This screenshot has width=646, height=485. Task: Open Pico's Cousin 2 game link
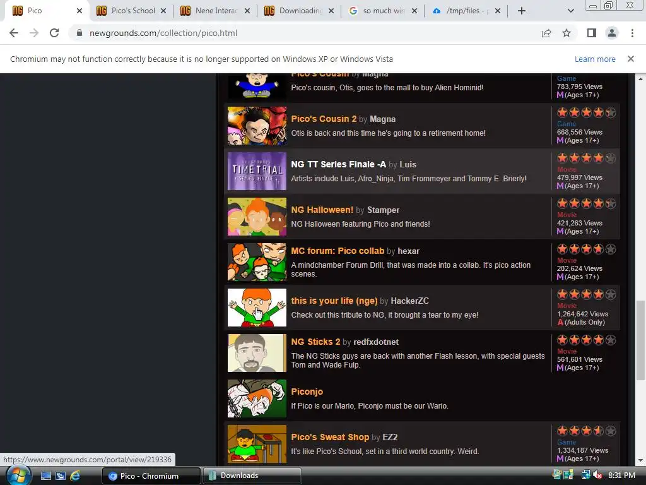324,119
